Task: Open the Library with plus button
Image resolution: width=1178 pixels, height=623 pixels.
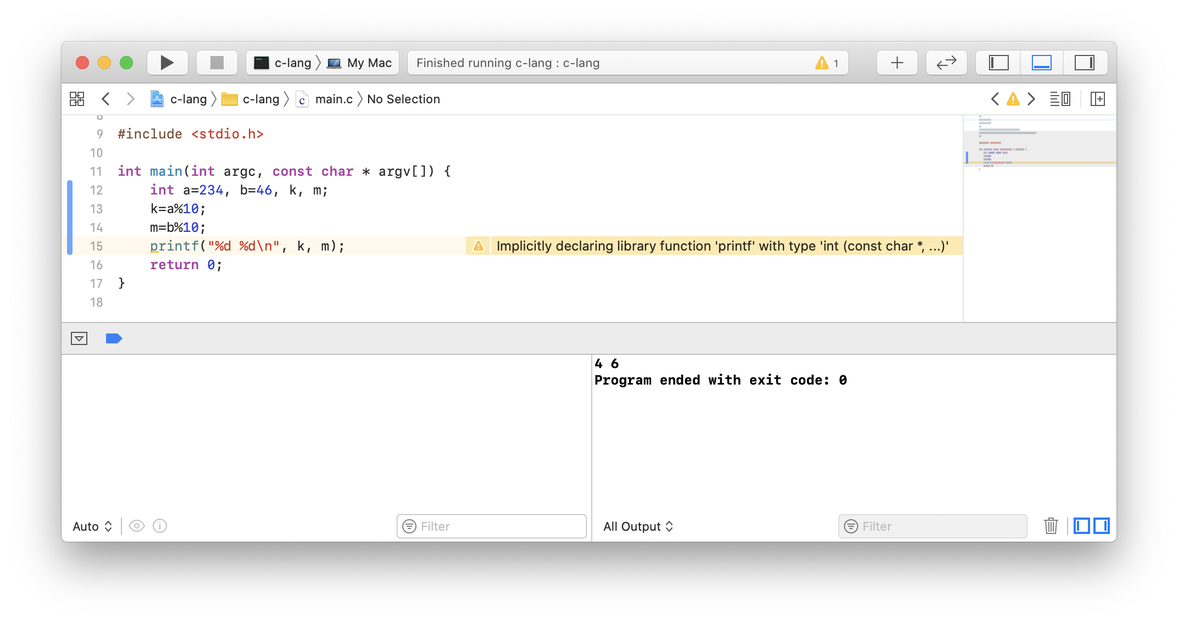Action: click(x=897, y=63)
